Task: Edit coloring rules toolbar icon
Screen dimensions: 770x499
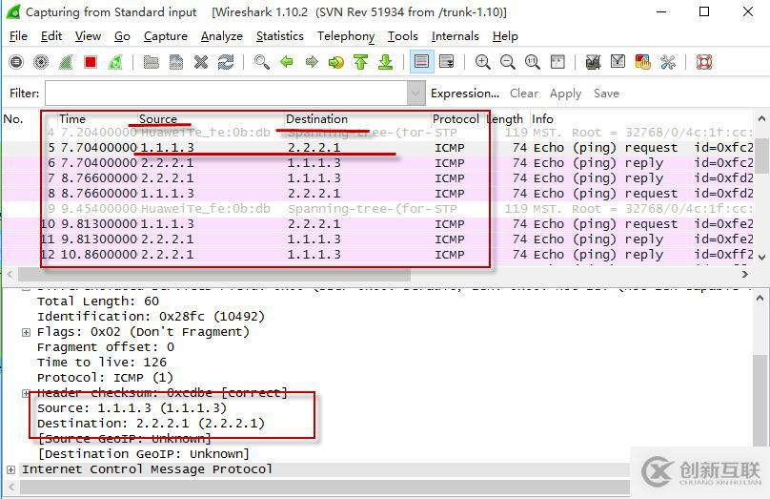Action: click(643, 62)
